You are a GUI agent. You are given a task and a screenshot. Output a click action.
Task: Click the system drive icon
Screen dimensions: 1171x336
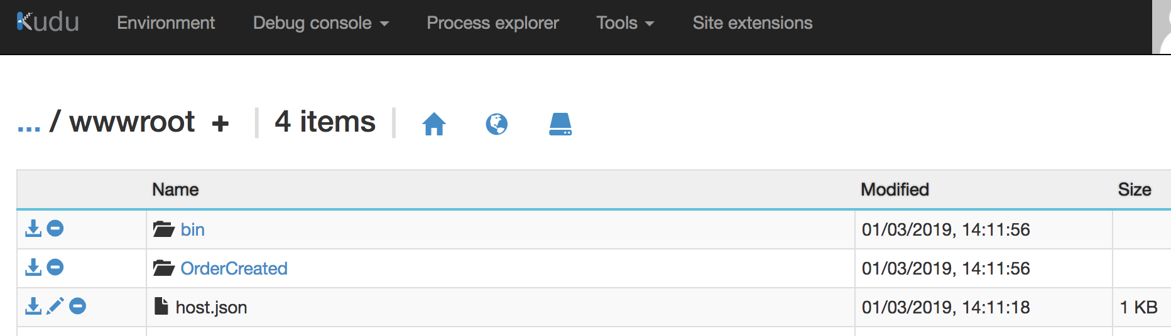pyautogui.click(x=560, y=124)
